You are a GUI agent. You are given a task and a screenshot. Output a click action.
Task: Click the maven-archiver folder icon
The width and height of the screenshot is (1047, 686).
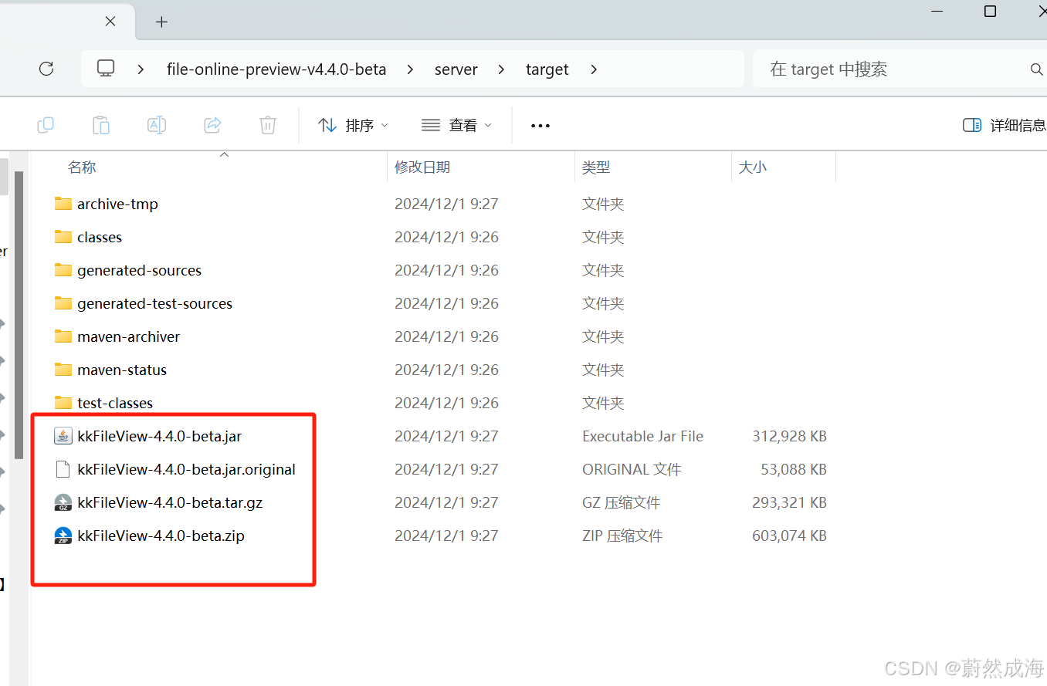pos(63,336)
